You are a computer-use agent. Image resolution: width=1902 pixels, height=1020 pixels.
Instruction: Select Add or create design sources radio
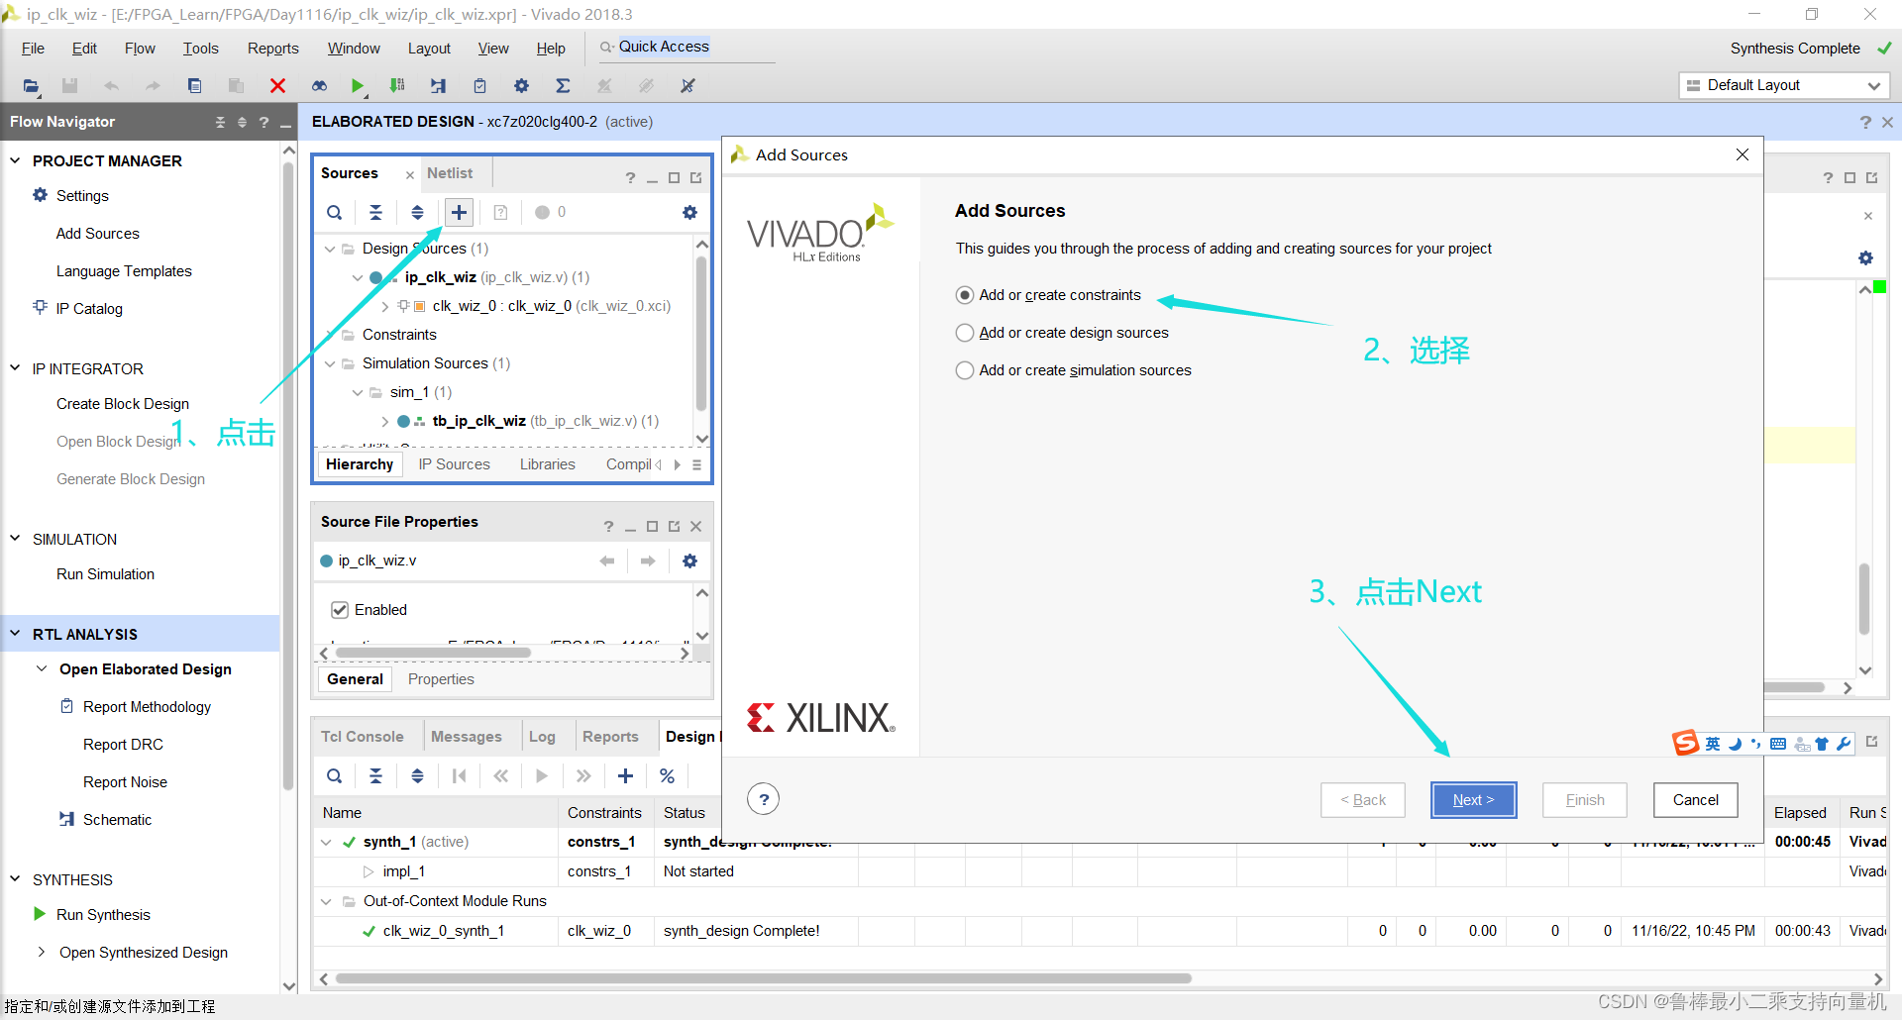pos(965,333)
